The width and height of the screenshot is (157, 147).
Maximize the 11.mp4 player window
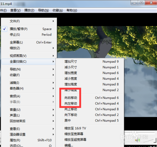pos(141,3)
